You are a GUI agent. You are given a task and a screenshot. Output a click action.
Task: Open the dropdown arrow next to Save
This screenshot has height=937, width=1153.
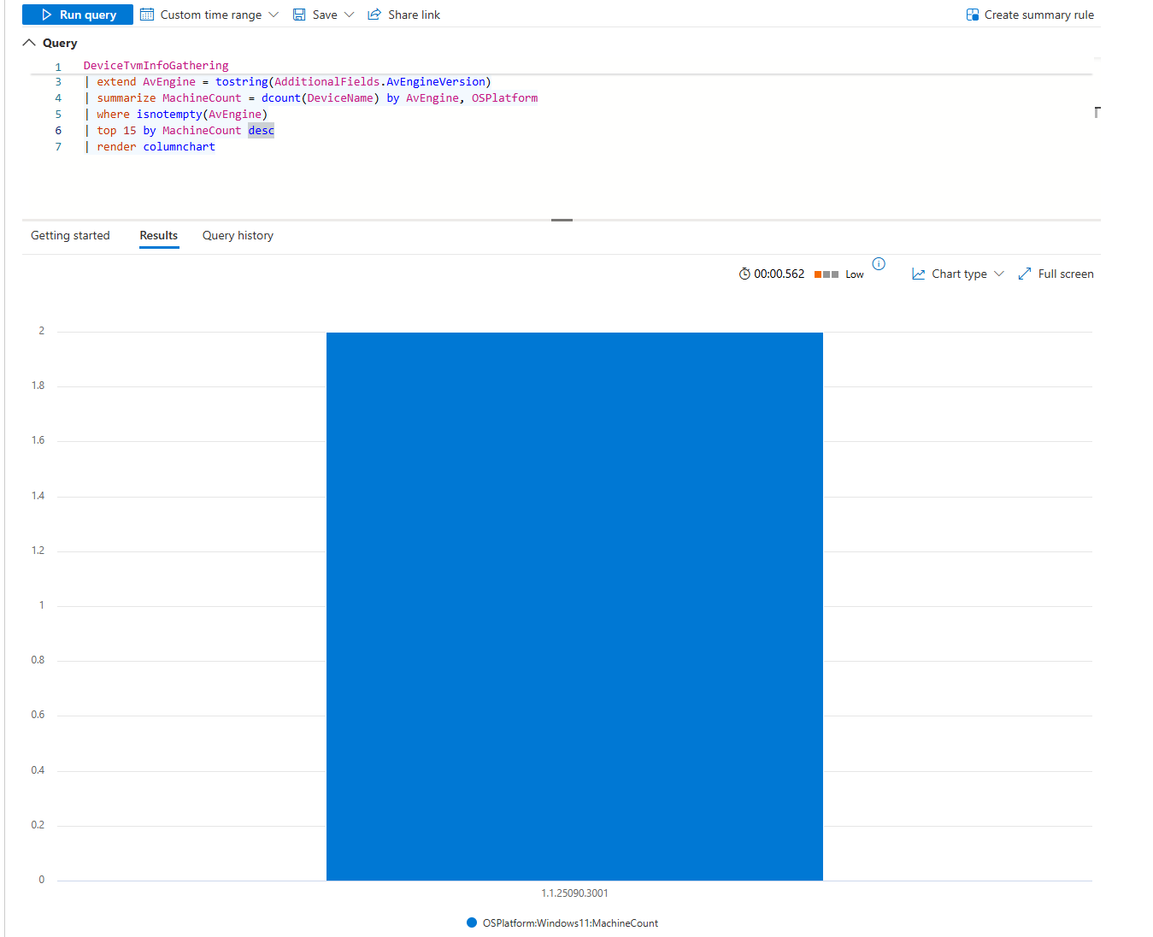click(349, 15)
